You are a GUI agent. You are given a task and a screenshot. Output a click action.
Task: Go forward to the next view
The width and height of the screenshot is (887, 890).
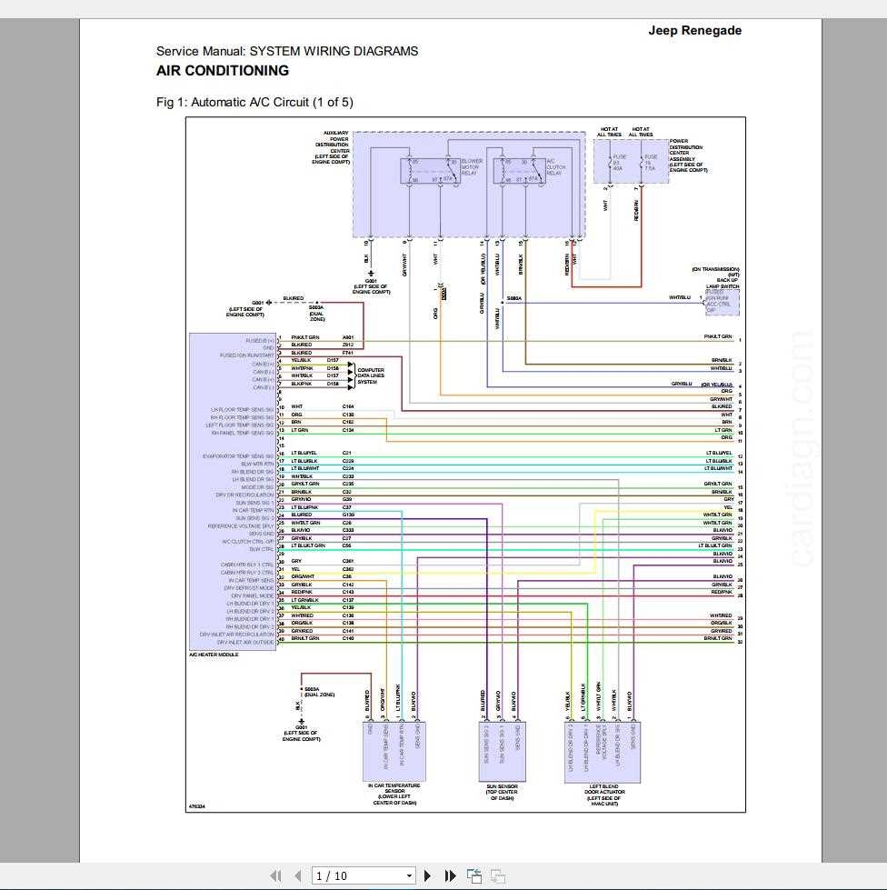[496, 875]
